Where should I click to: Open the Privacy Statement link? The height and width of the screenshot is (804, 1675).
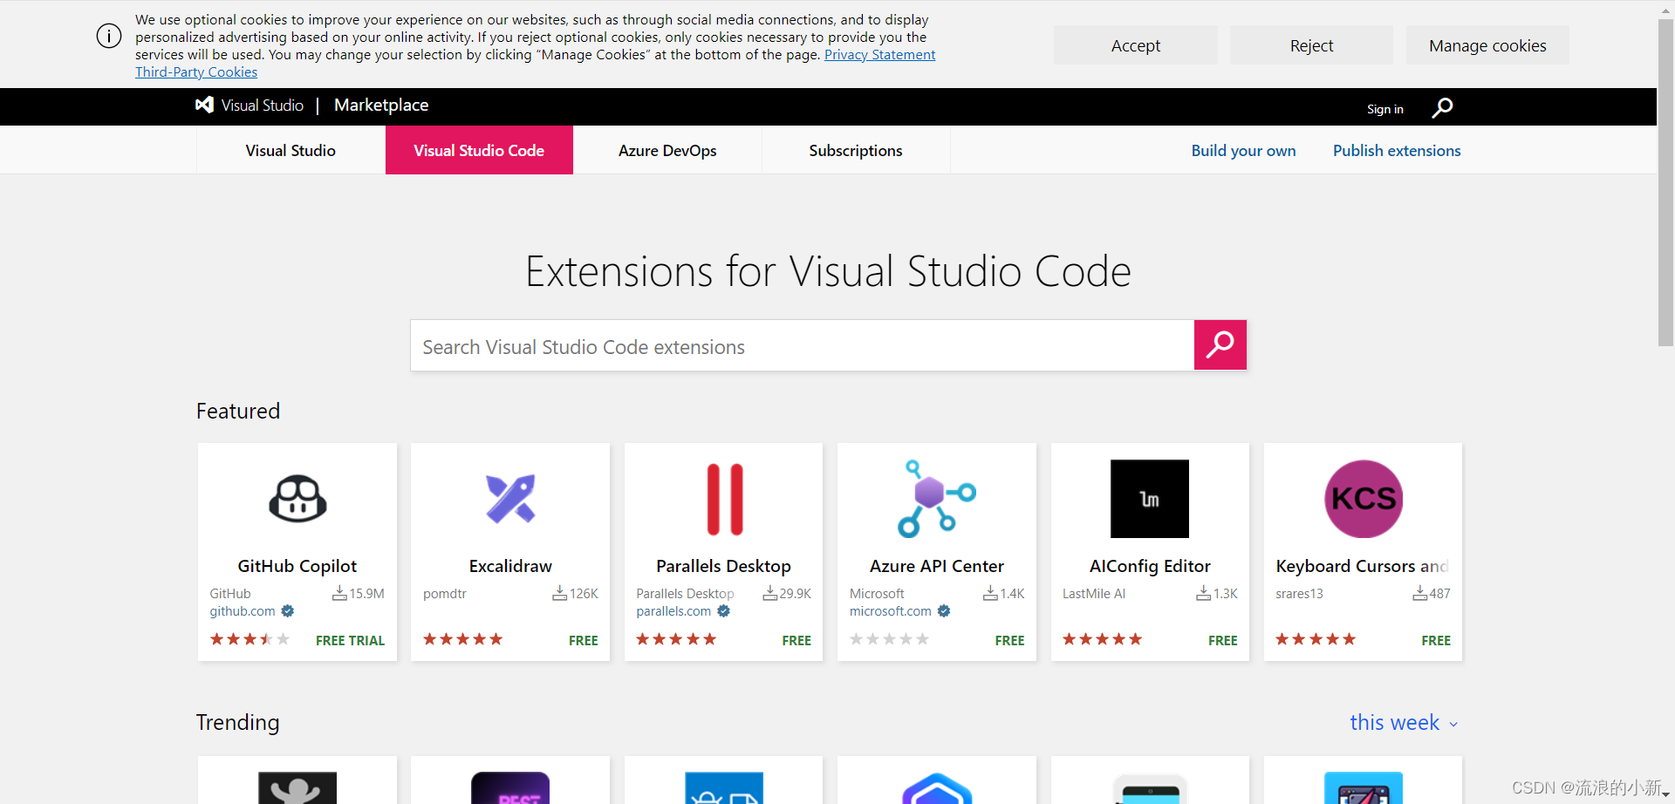pos(879,55)
